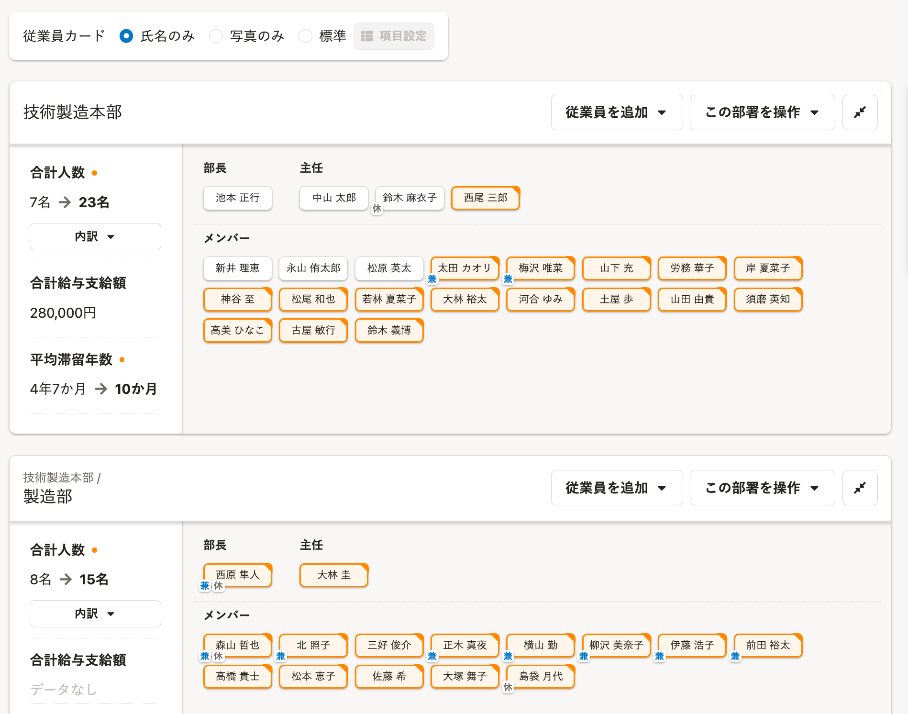Select the 標準 radio option
The width and height of the screenshot is (908, 714).
point(305,36)
